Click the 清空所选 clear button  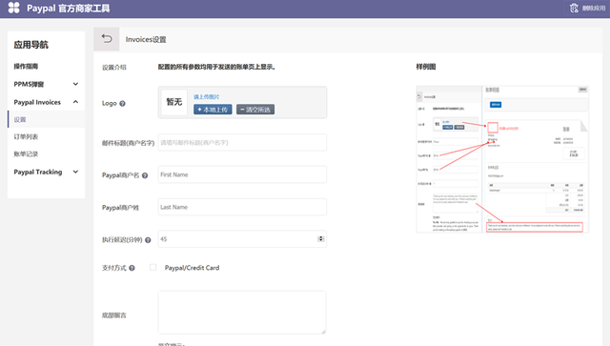pyautogui.click(x=255, y=110)
